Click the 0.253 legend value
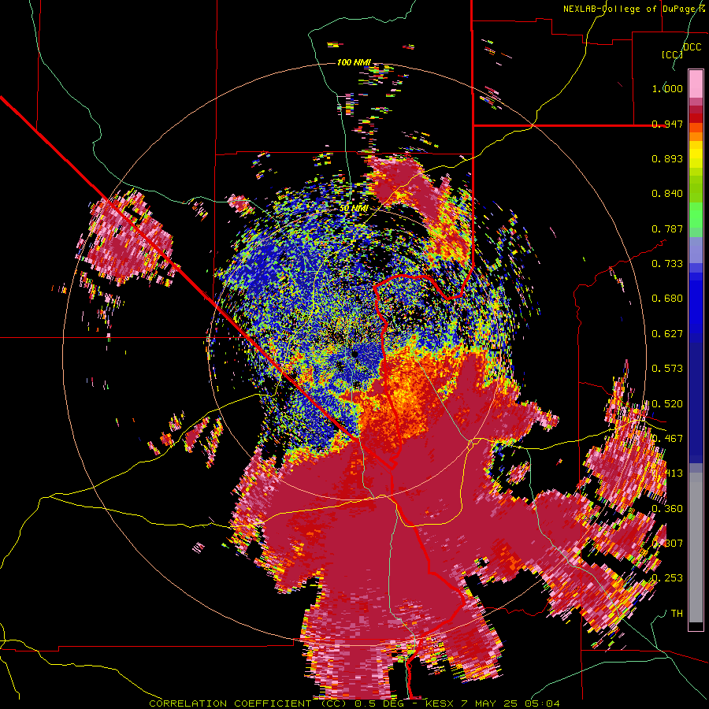Screen dimensions: 709x709 point(667,578)
